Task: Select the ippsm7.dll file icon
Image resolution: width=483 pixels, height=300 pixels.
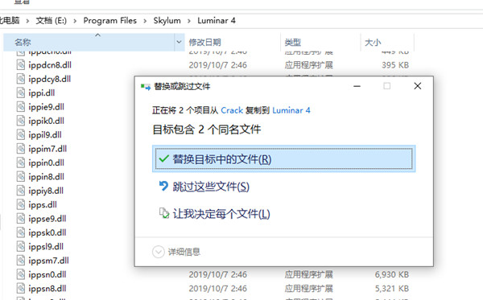Action: [x=21, y=261]
